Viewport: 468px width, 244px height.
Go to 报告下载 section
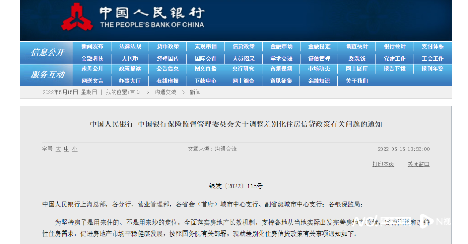coord(395,68)
